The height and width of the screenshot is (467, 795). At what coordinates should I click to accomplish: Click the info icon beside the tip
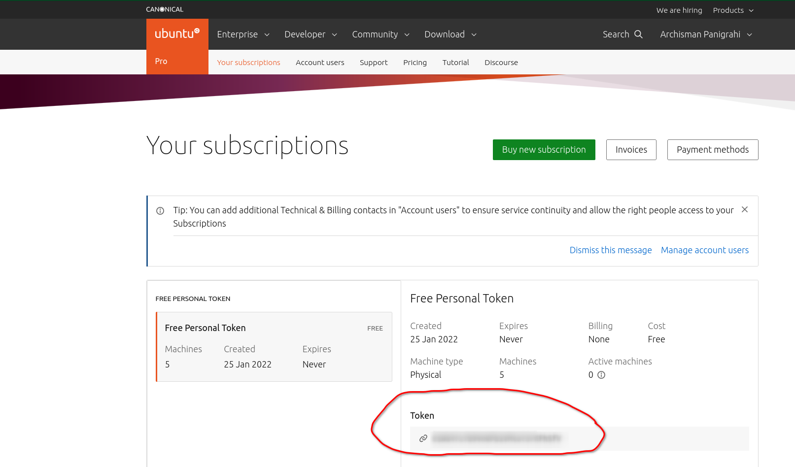[160, 211]
